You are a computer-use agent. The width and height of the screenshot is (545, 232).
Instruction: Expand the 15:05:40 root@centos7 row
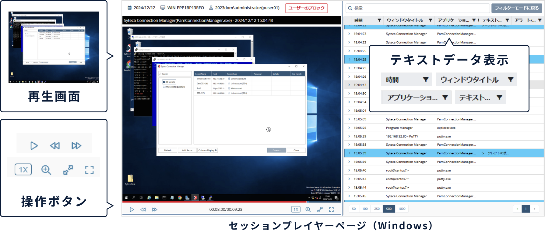pyautogui.click(x=349, y=170)
